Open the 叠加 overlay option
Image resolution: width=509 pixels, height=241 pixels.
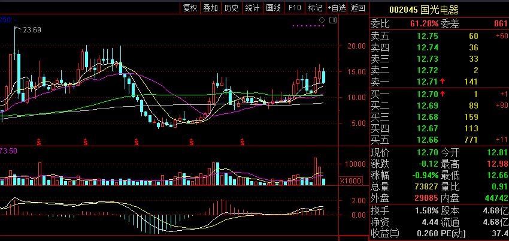[x=211, y=8]
